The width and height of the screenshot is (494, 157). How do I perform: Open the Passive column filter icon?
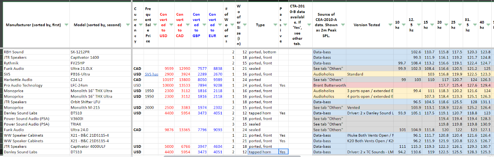pos(286,25)
